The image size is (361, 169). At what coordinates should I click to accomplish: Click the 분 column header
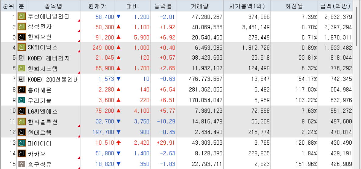(22, 6)
